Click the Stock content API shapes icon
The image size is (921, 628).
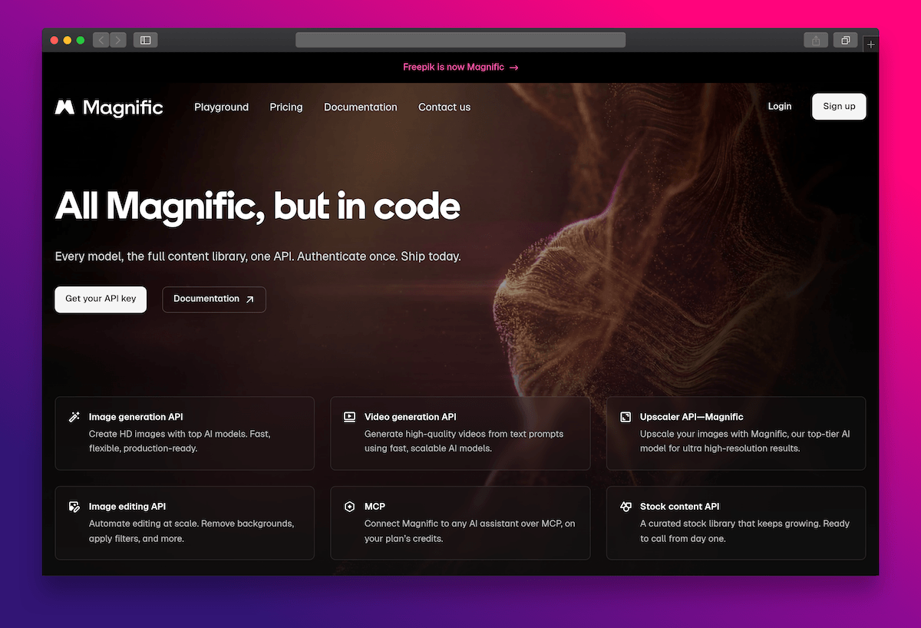(626, 507)
